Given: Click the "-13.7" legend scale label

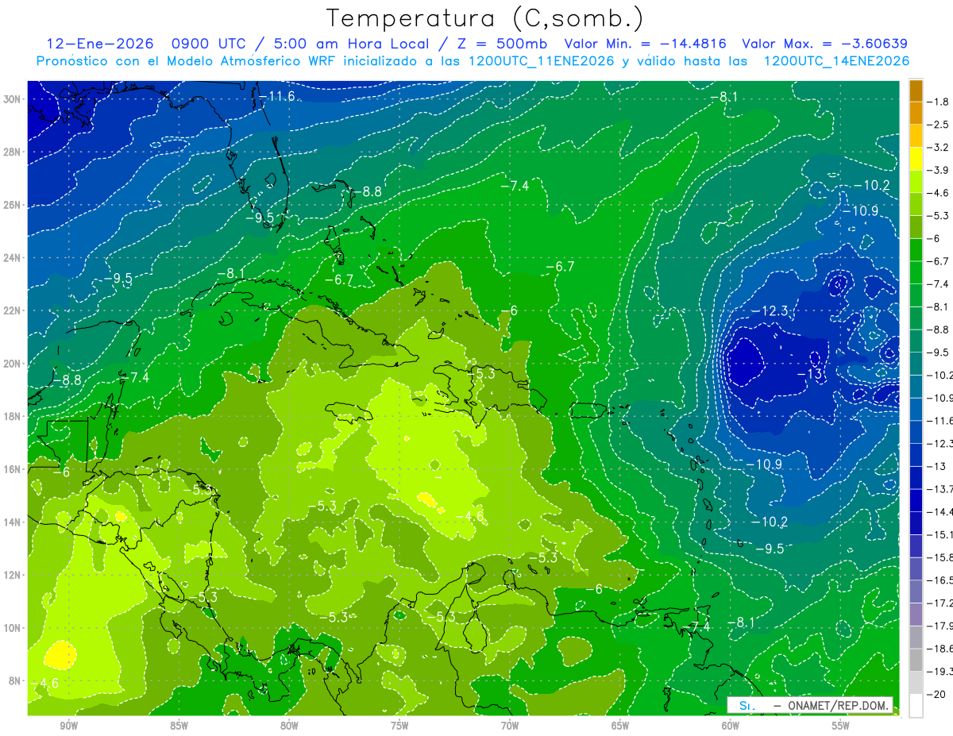Looking at the screenshot, I should pos(939,489).
